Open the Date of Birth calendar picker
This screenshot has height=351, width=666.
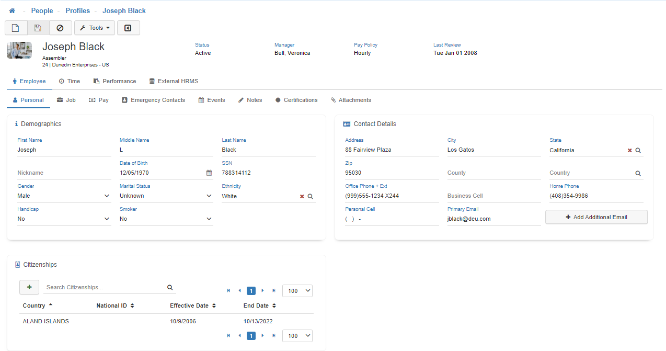point(209,173)
